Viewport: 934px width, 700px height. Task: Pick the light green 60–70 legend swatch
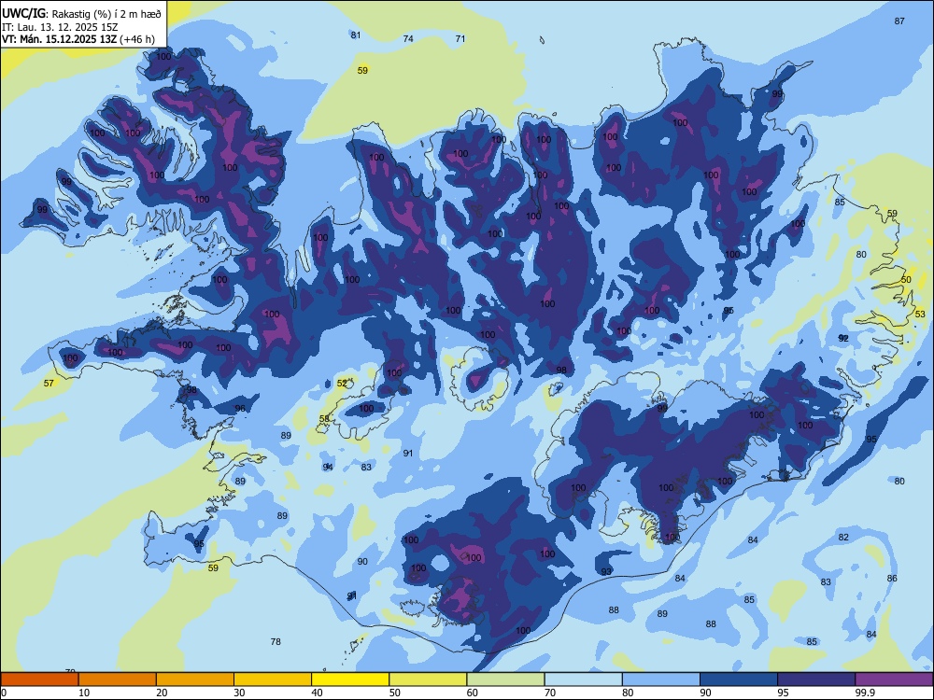click(505, 679)
